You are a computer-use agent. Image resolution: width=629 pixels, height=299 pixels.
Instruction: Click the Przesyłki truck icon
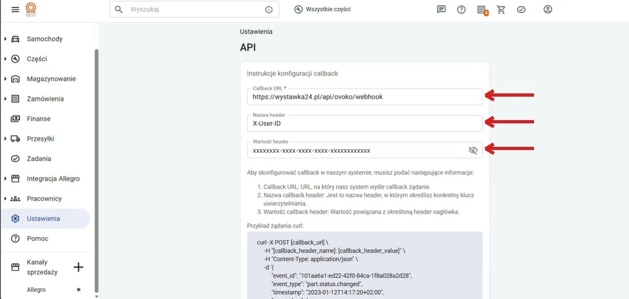pos(15,139)
